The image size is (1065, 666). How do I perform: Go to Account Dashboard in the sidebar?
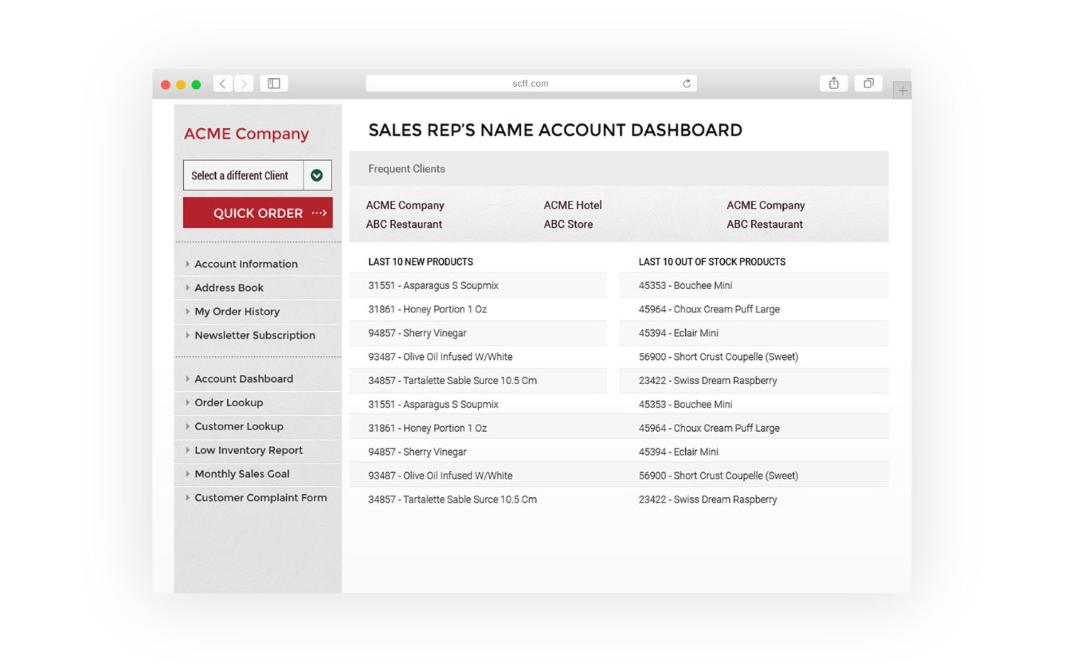point(244,379)
